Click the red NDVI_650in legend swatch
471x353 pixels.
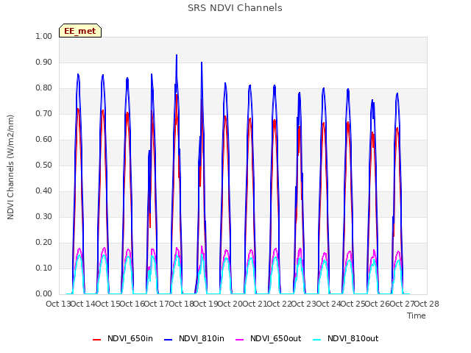pos(96,339)
